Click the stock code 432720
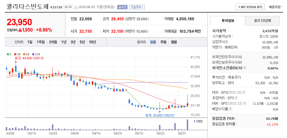 pyautogui.click(x=56, y=7)
